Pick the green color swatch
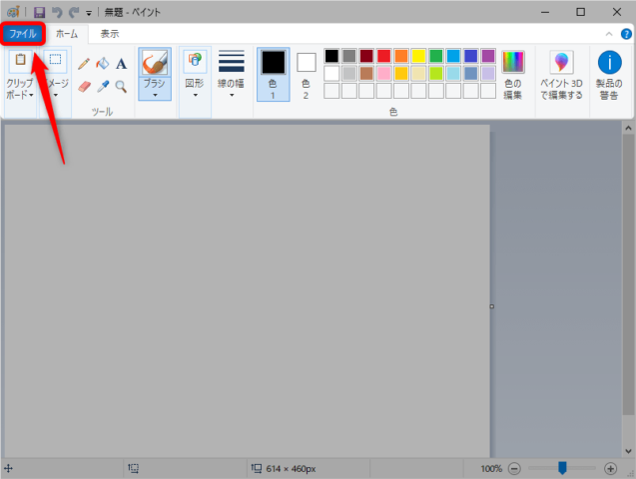Image resolution: width=636 pixels, height=479 pixels. (436, 56)
